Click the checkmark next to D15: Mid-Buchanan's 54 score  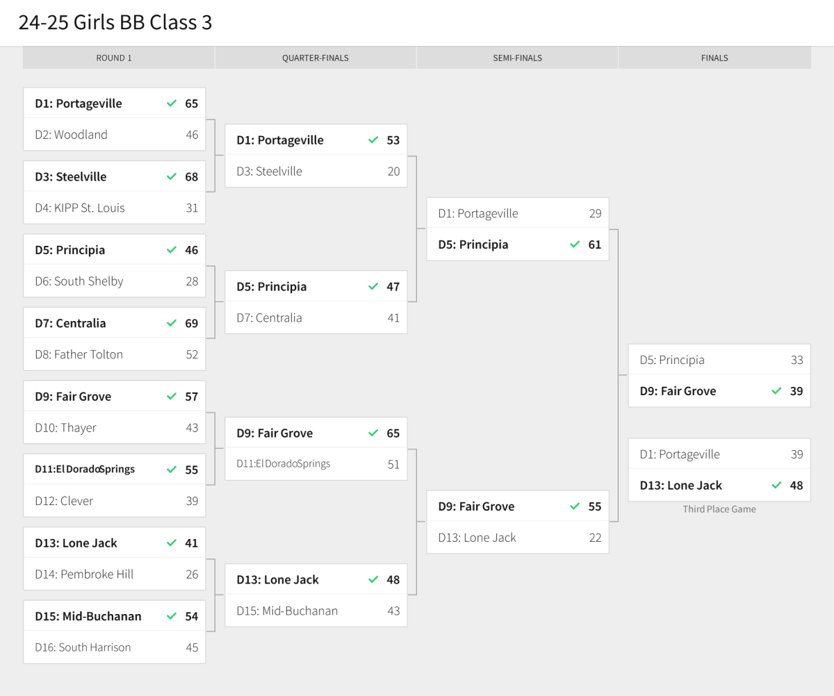point(172,616)
